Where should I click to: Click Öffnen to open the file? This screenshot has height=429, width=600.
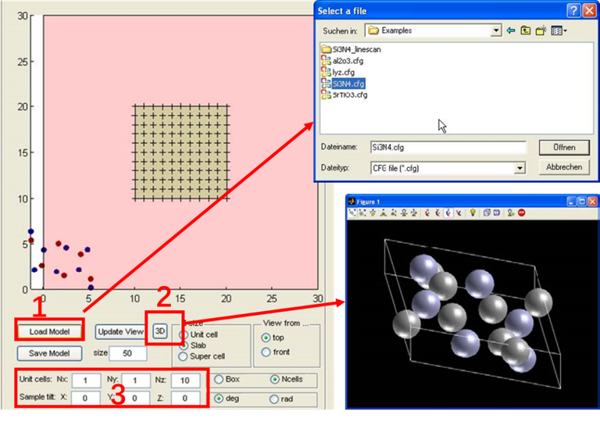click(564, 148)
